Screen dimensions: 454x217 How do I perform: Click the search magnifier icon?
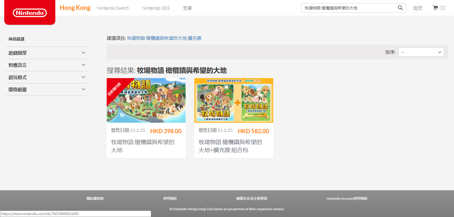(x=400, y=8)
